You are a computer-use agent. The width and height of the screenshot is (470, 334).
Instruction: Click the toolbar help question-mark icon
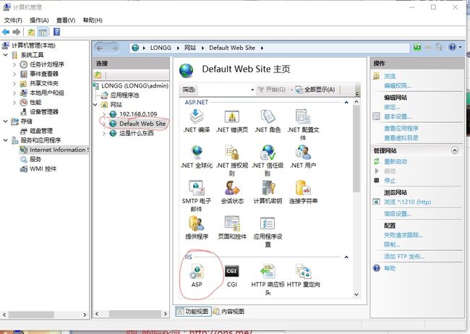(56, 32)
